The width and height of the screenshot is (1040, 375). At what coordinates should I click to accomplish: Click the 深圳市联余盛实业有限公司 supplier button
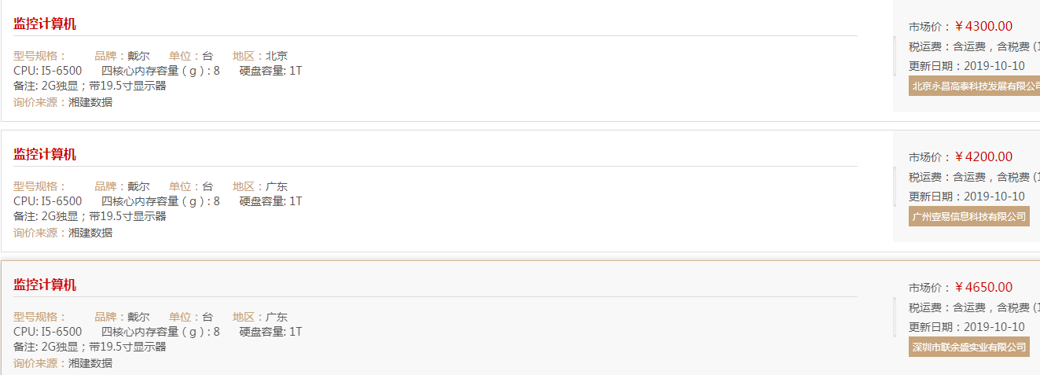(969, 347)
